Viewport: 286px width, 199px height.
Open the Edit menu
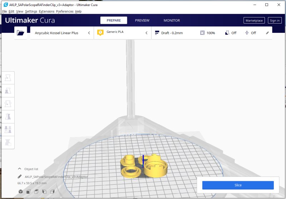[x=11, y=11]
